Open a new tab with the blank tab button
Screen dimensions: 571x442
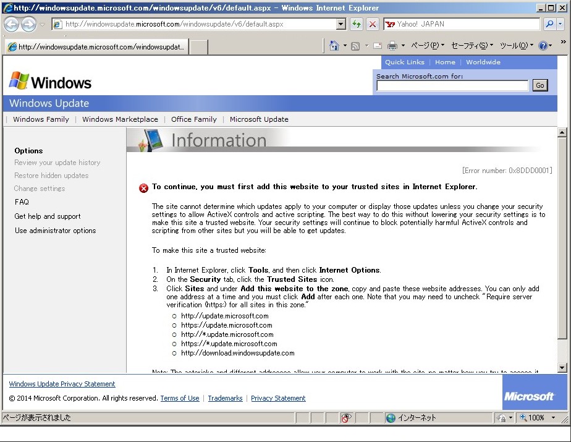click(199, 47)
